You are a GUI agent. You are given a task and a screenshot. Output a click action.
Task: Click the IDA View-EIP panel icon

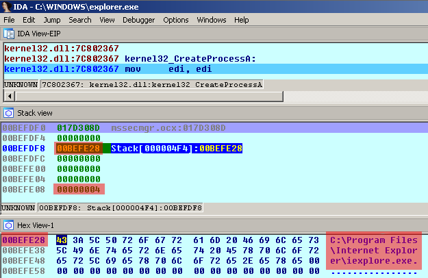[x=9, y=33]
